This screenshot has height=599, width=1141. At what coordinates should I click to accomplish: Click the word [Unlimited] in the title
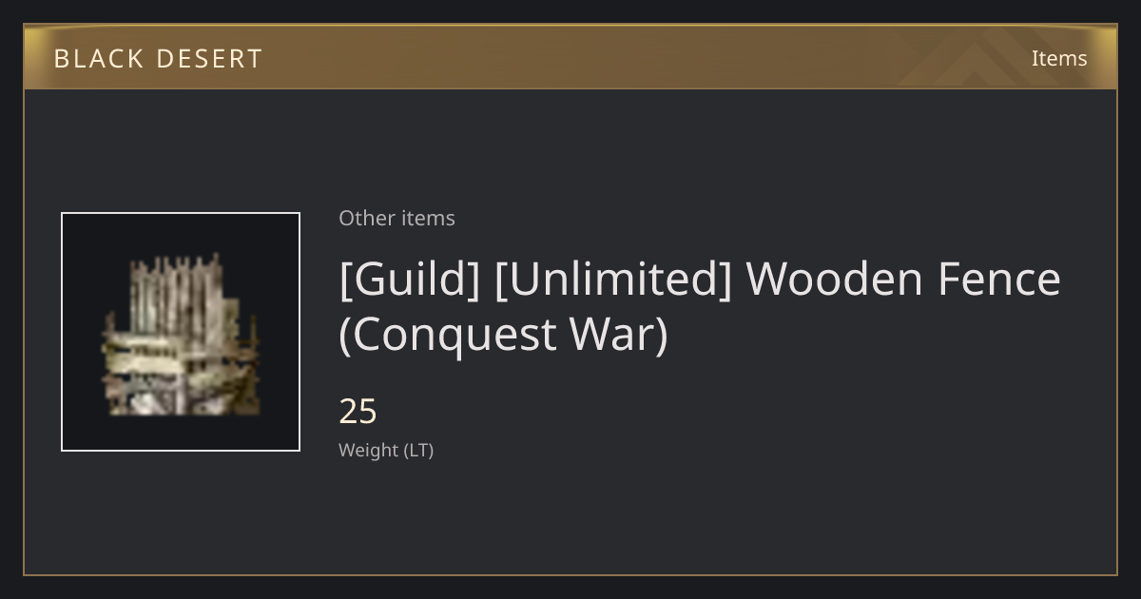tap(613, 280)
